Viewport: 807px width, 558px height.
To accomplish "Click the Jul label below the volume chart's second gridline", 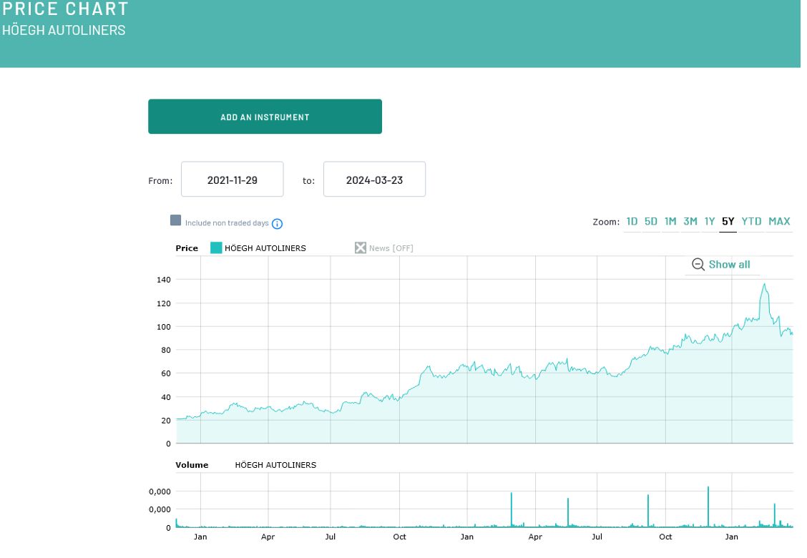I will tap(331, 537).
